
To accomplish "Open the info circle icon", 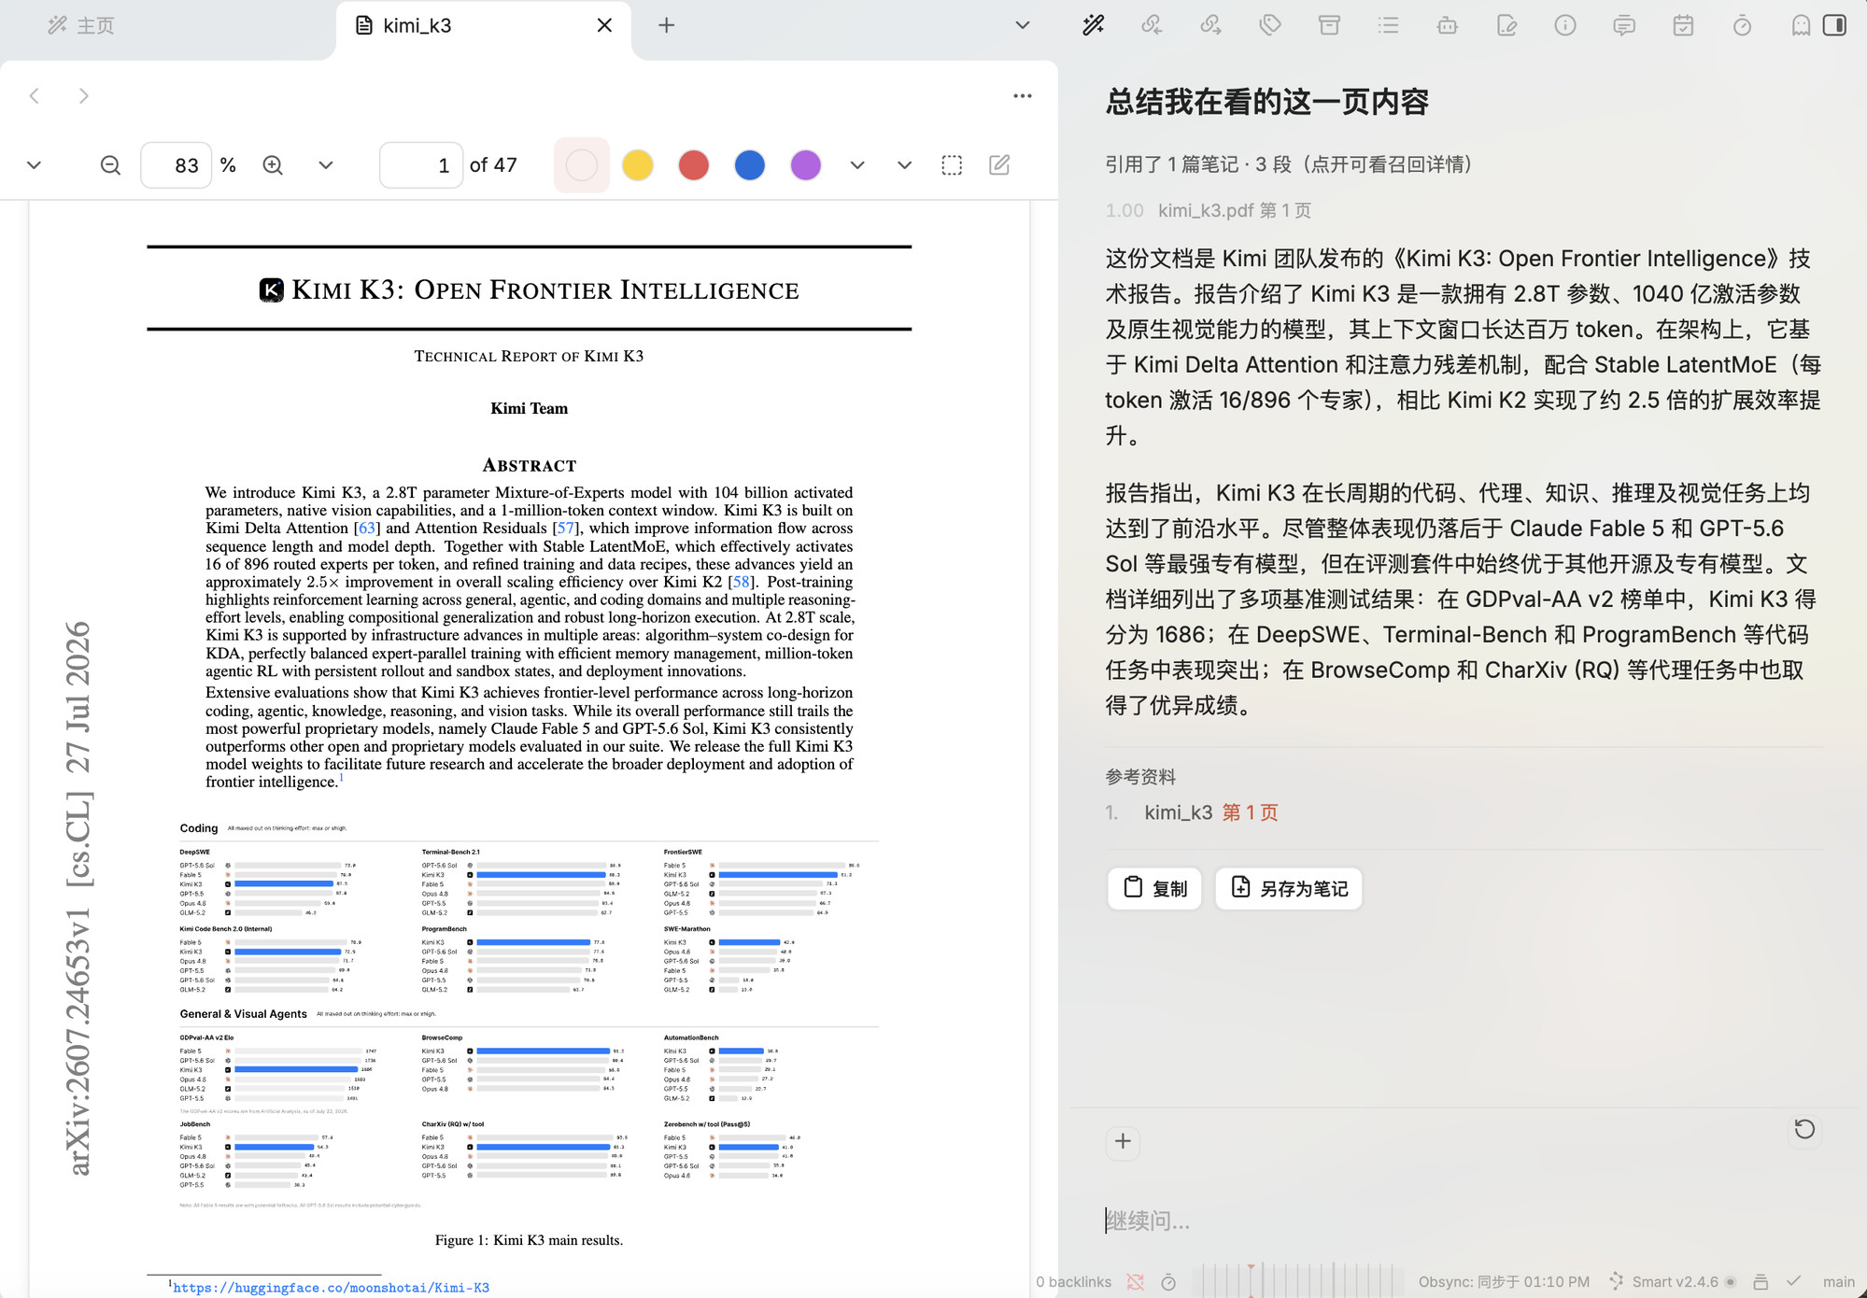I will click(x=1565, y=25).
